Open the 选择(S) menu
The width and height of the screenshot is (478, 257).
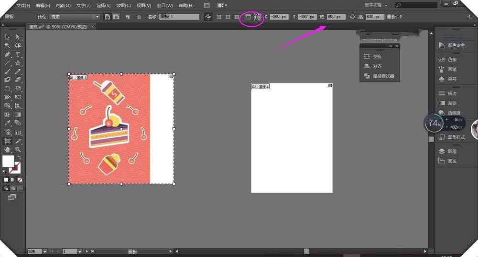point(103,5)
